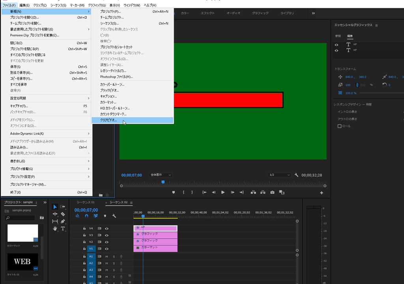Click 別名で保存(A)... in File menu
Viewport: 404px width, 284px height.
[22, 73]
